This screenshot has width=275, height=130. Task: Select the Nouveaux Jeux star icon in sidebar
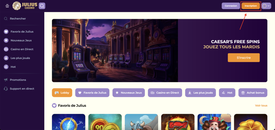[x=6, y=40]
